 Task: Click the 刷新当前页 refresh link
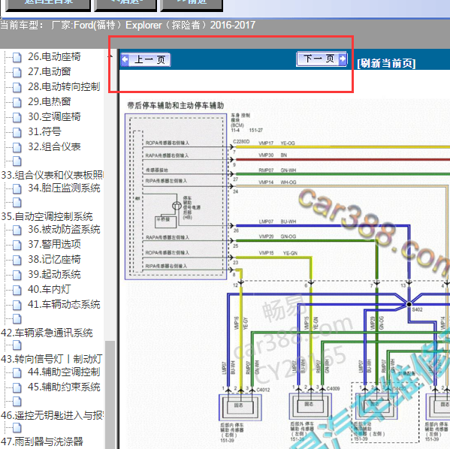pyautogui.click(x=386, y=63)
